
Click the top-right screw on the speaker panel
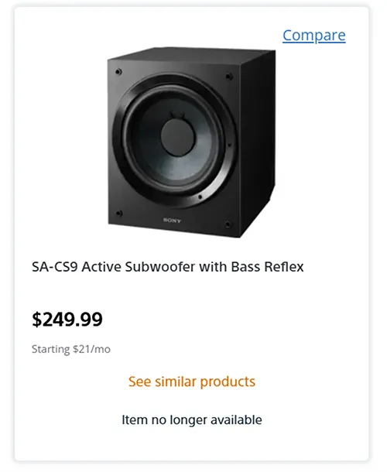click(x=229, y=76)
